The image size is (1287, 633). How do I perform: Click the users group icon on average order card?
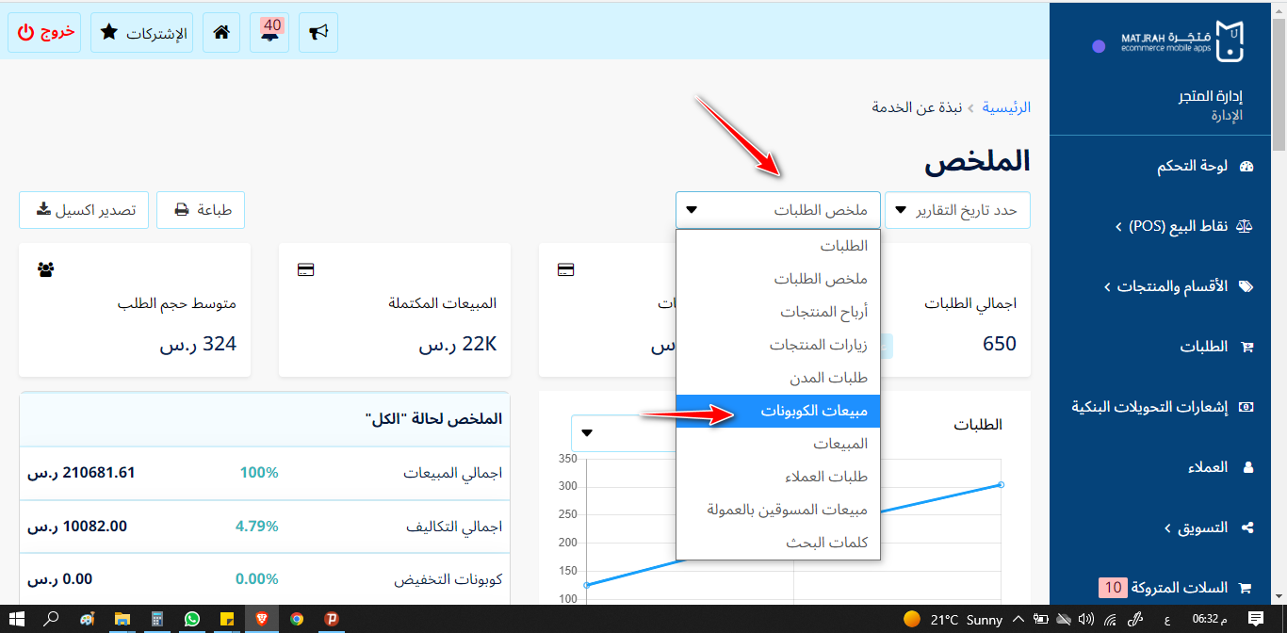[x=46, y=269]
